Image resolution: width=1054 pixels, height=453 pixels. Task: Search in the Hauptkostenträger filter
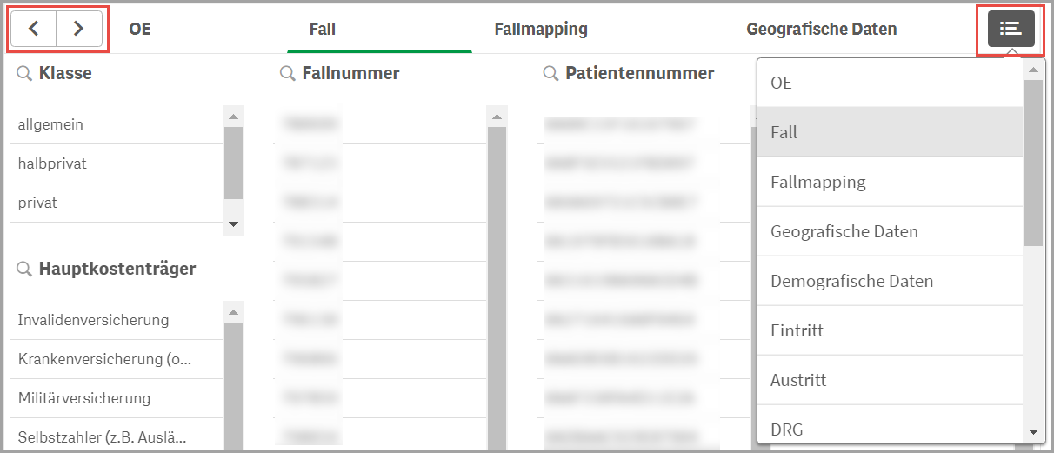pos(24,270)
